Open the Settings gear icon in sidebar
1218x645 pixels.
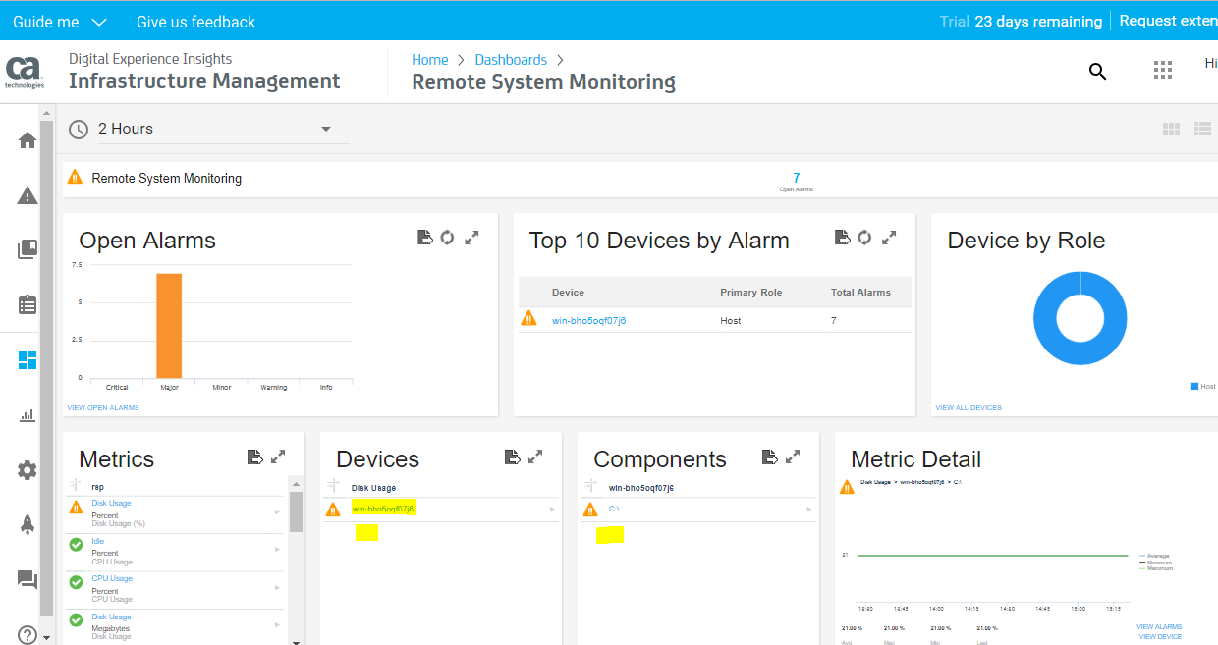[28, 470]
